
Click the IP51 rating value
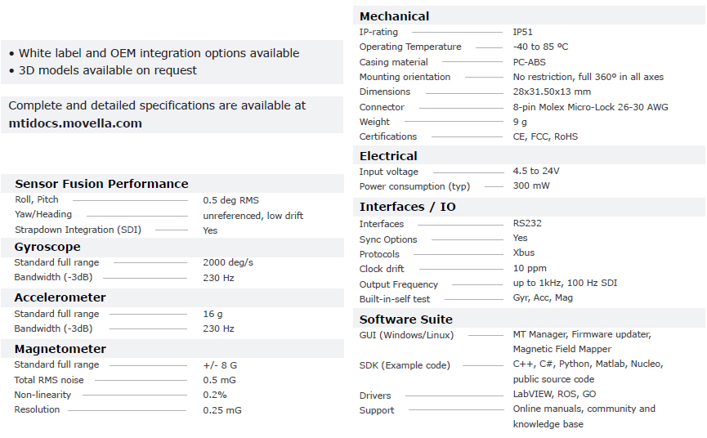pos(524,32)
